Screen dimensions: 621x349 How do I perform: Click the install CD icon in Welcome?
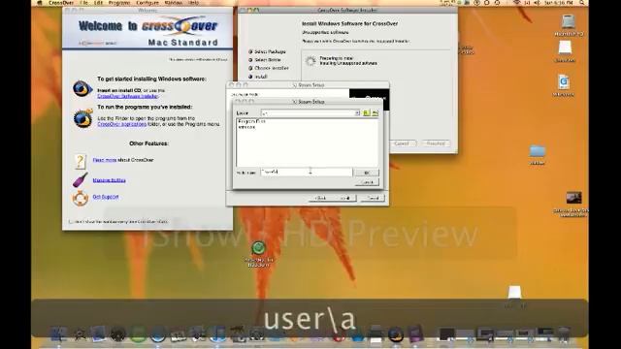tap(82, 88)
